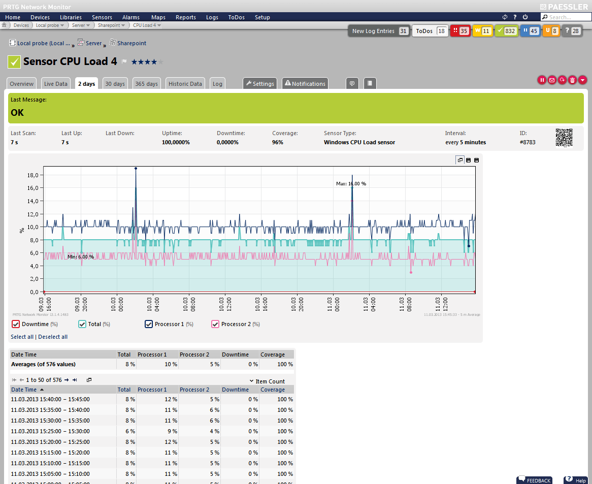Switch to the Overview tab
Viewport: 592px width, 484px height.
pyautogui.click(x=21, y=83)
